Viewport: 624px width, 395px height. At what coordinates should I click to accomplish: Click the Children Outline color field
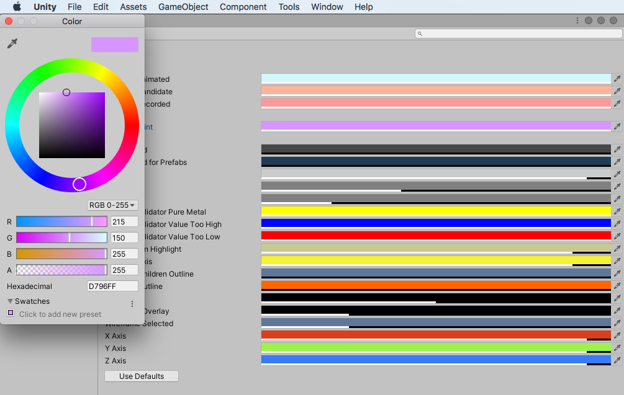point(436,273)
